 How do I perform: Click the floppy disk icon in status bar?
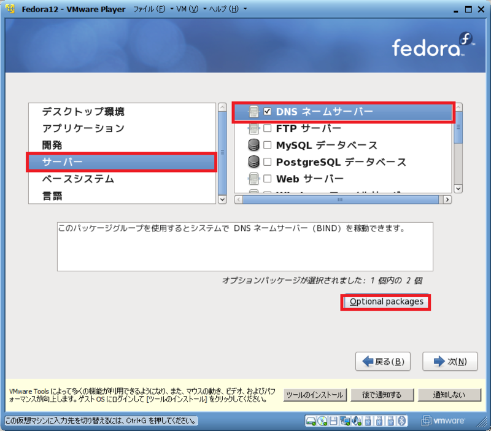tap(333, 422)
